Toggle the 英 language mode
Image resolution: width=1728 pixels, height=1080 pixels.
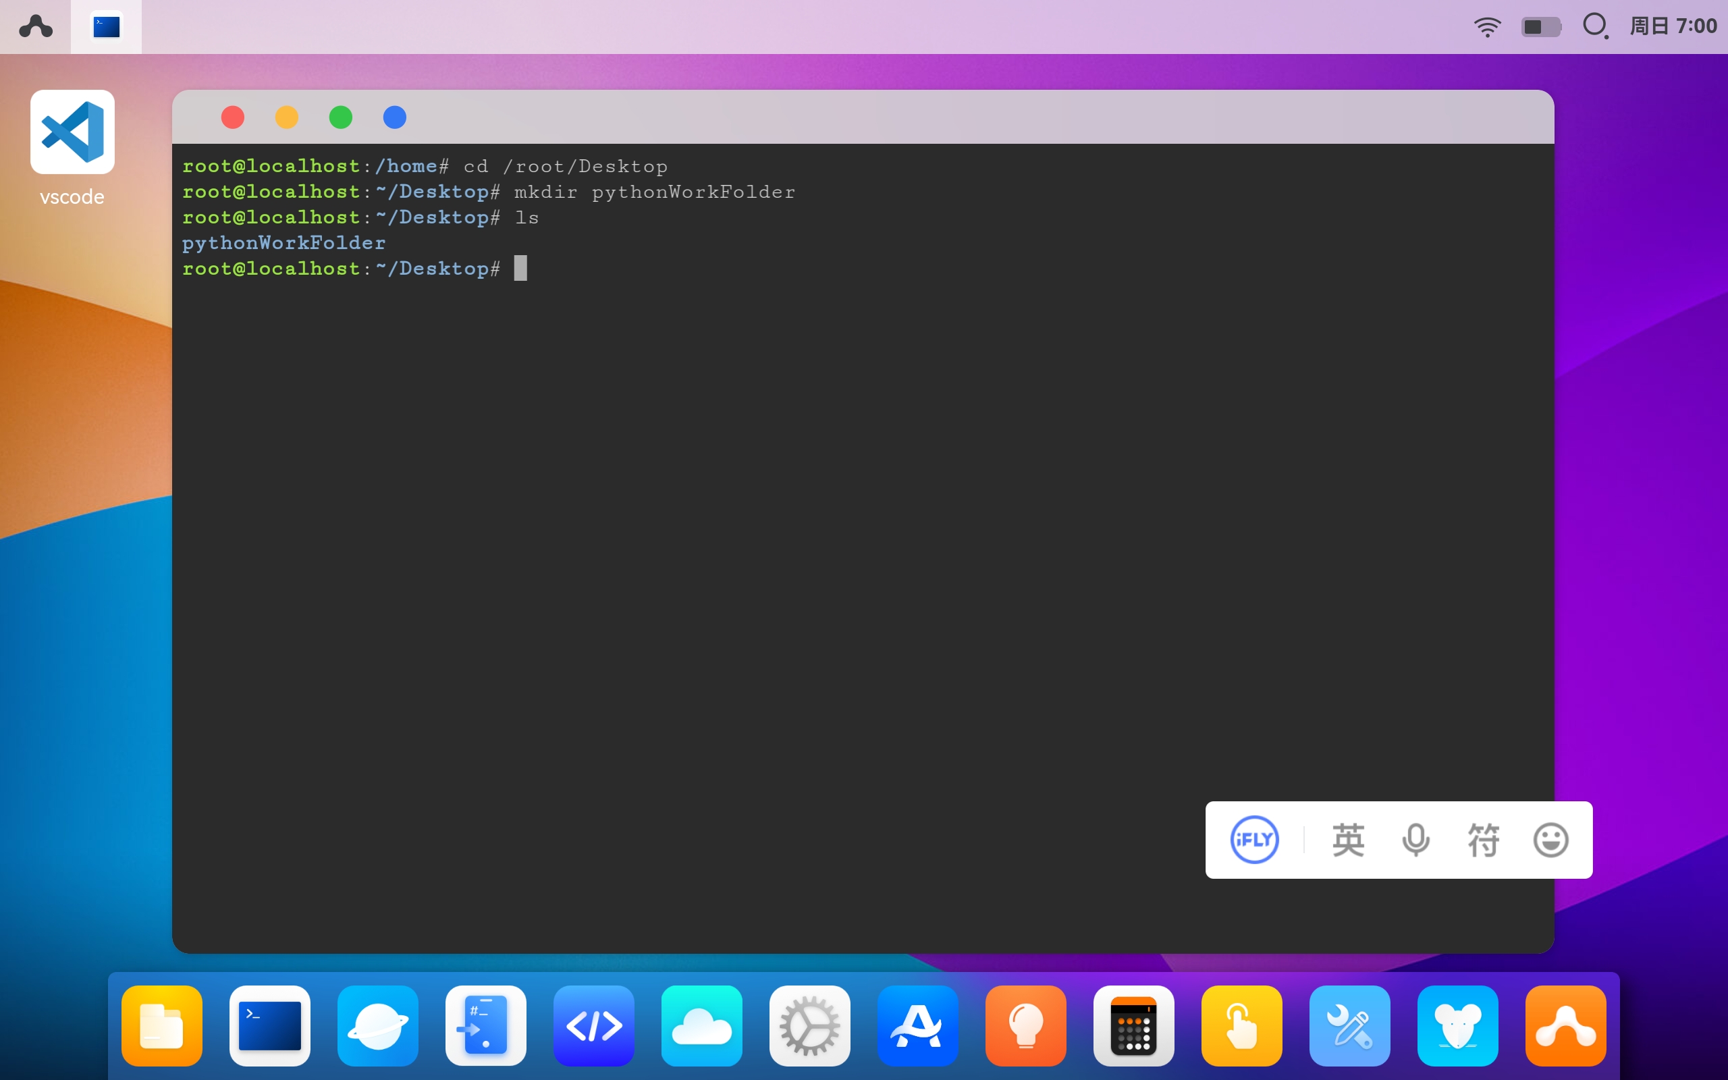pos(1348,839)
